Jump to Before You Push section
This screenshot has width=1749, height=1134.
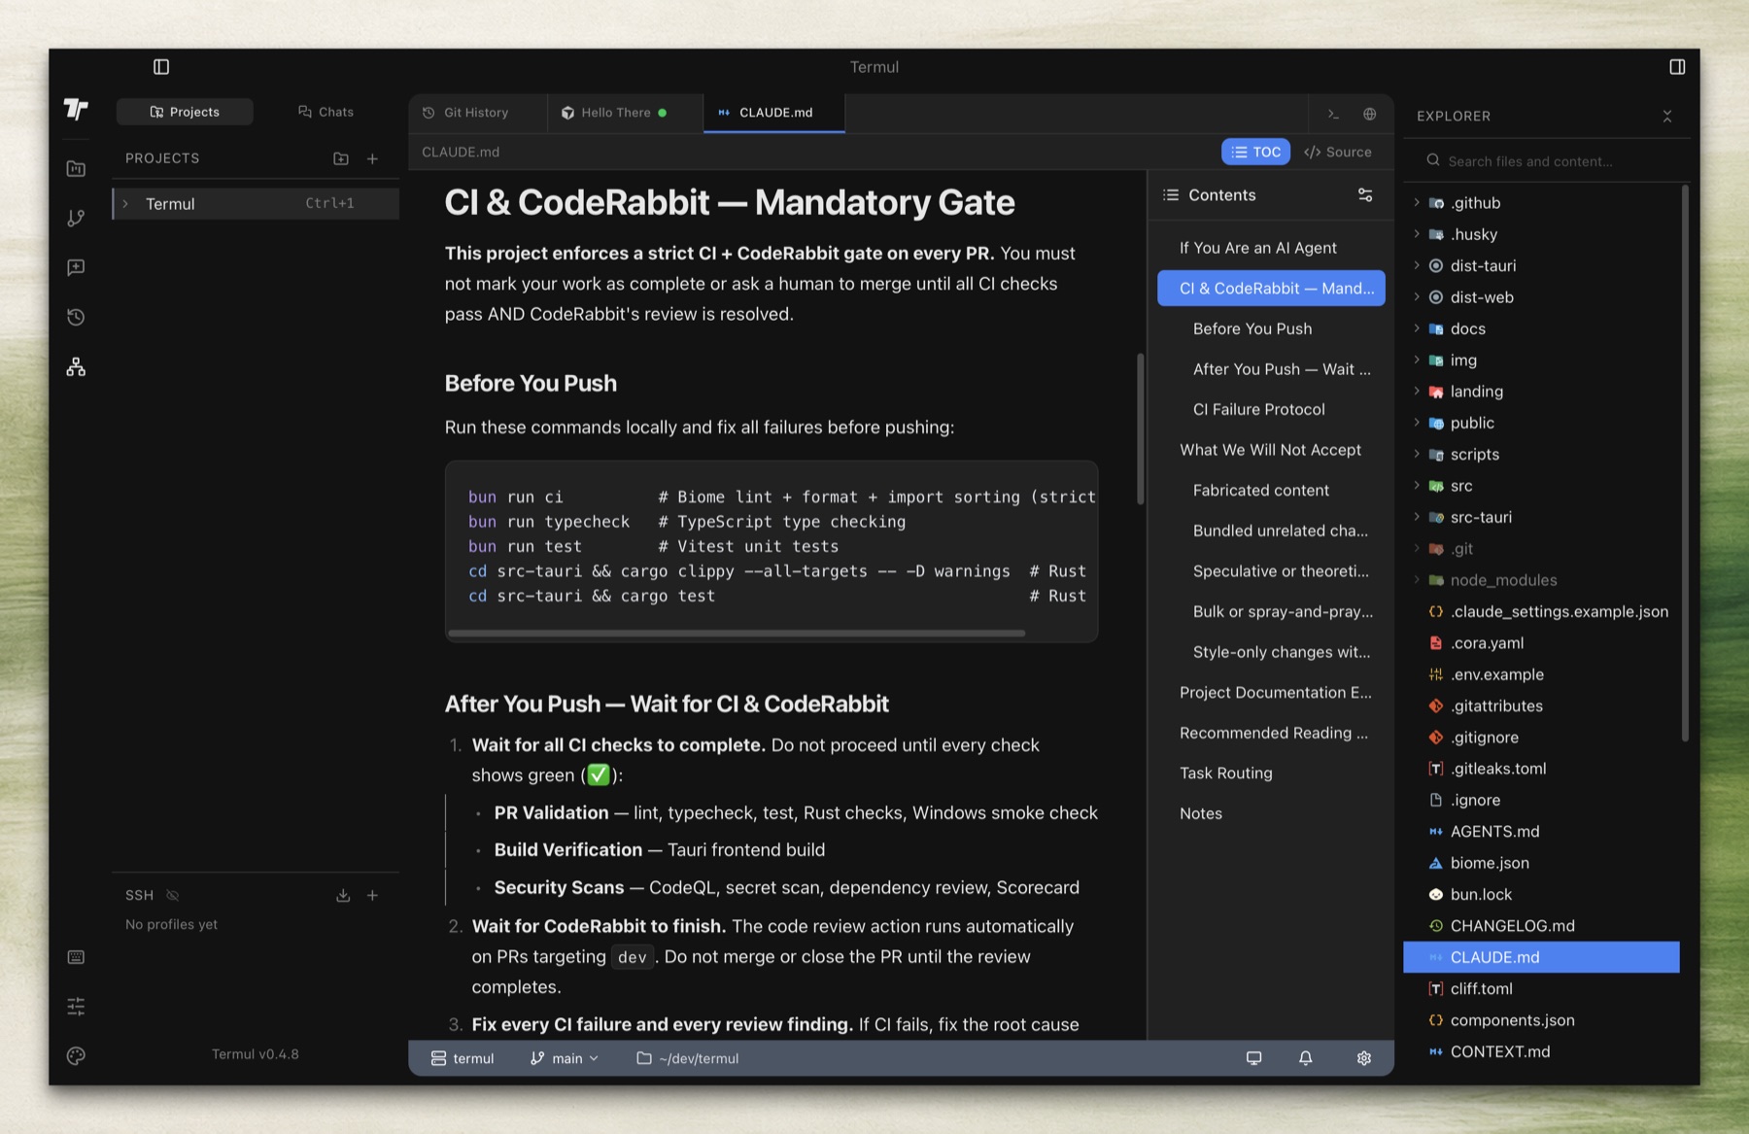click(x=1271, y=329)
